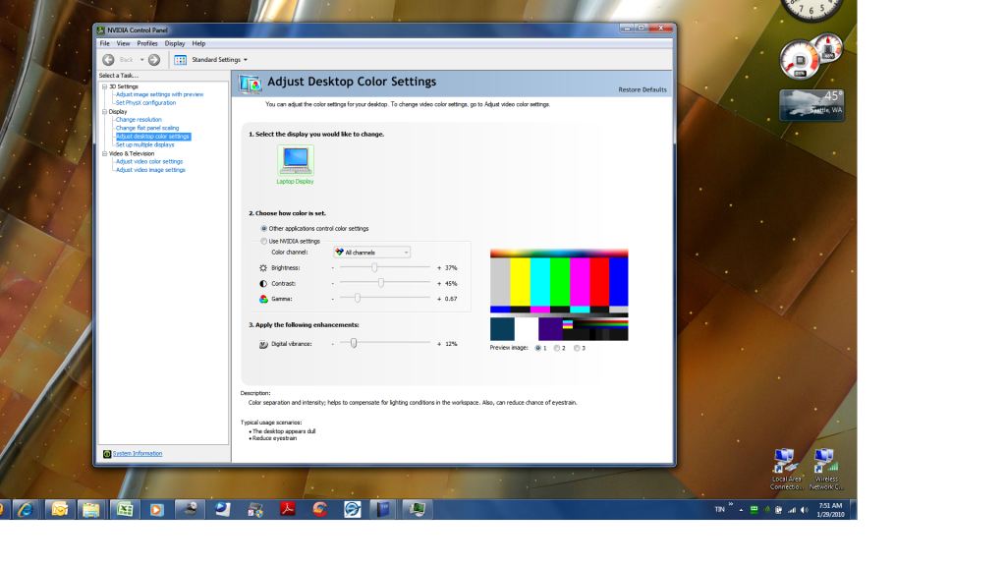Click the Seattle weather gadget
Image resolution: width=1006 pixels, height=566 pixels.
(811, 104)
